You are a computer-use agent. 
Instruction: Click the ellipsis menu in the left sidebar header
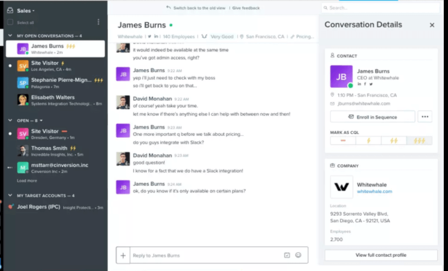[x=98, y=22]
